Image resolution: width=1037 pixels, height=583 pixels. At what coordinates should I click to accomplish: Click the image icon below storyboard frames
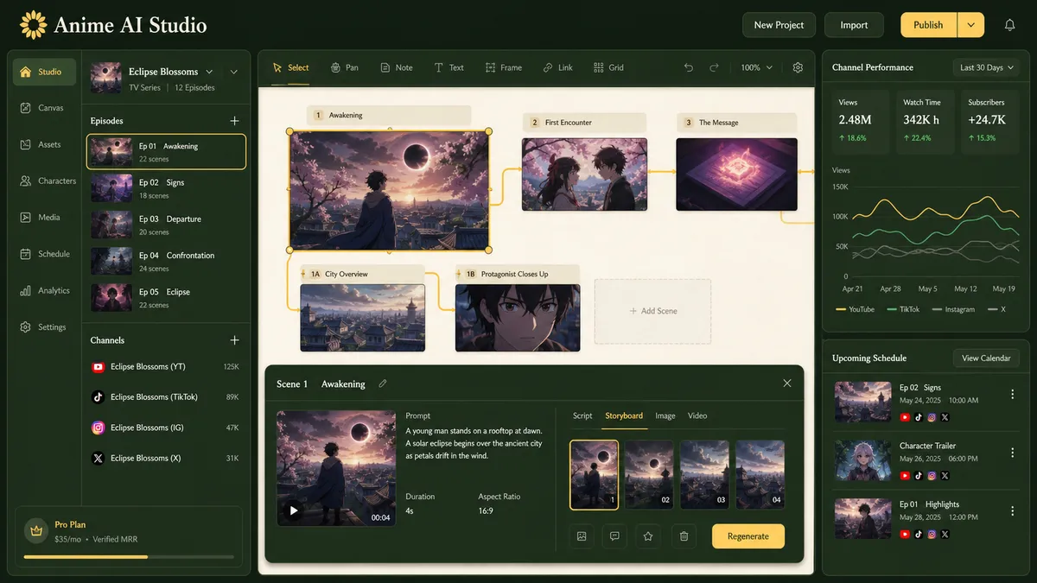[x=582, y=536]
